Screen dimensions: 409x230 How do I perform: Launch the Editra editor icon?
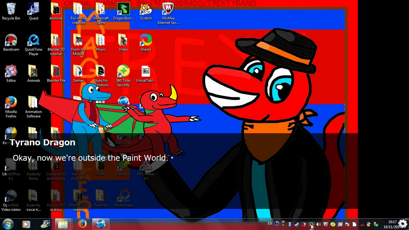click(x=11, y=74)
